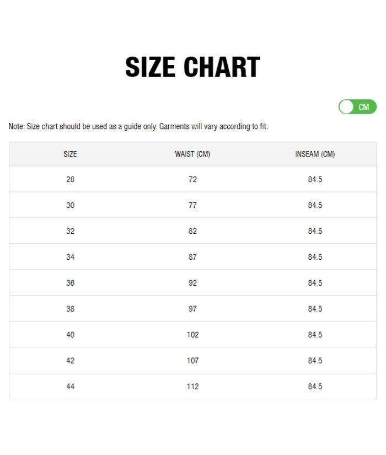Click the row showing size 38
This screenshot has height=455, width=386.
point(70,309)
